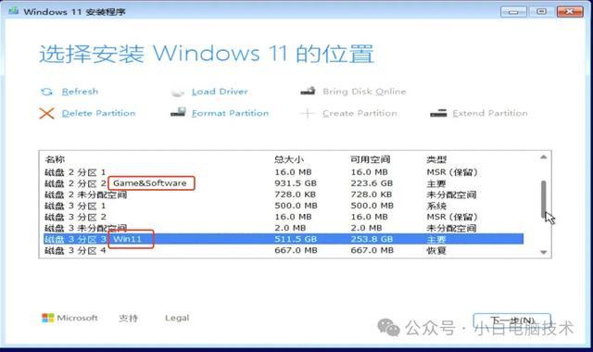593x352 pixels.
Task: Click the 下一步(N) Next button
Action: click(512, 321)
